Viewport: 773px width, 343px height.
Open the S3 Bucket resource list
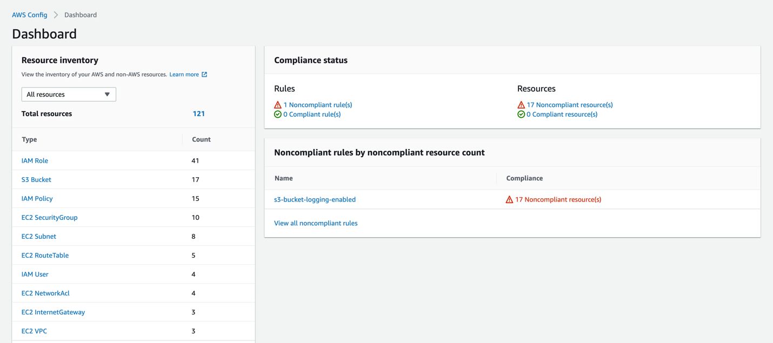click(36, 179)
